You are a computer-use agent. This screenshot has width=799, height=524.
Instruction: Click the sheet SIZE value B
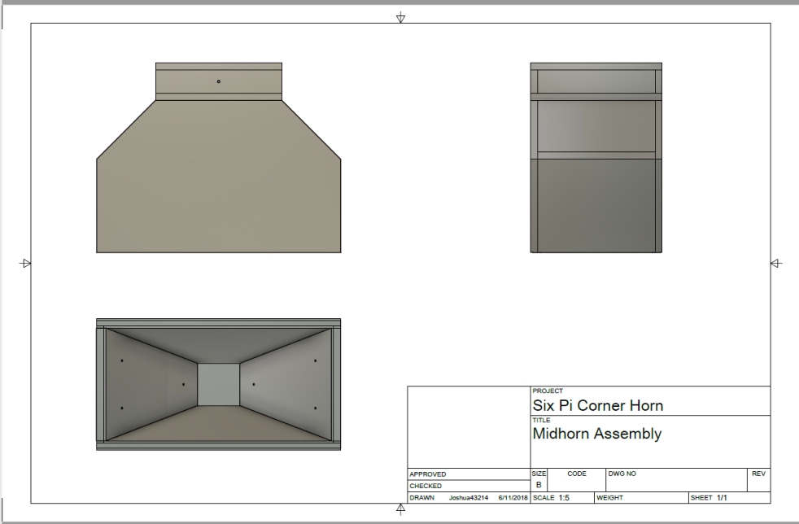click(x=538, y=485)
